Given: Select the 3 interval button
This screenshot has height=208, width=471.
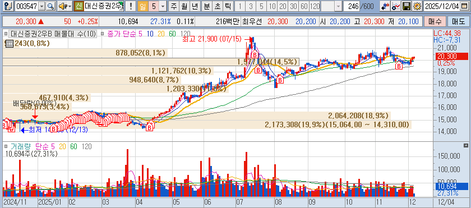Looking at the screenshot, I should tap(251, 6).
